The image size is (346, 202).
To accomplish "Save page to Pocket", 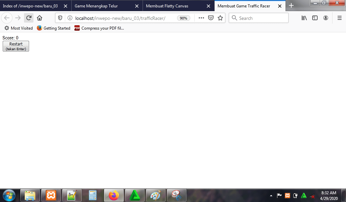I will 211,18.
